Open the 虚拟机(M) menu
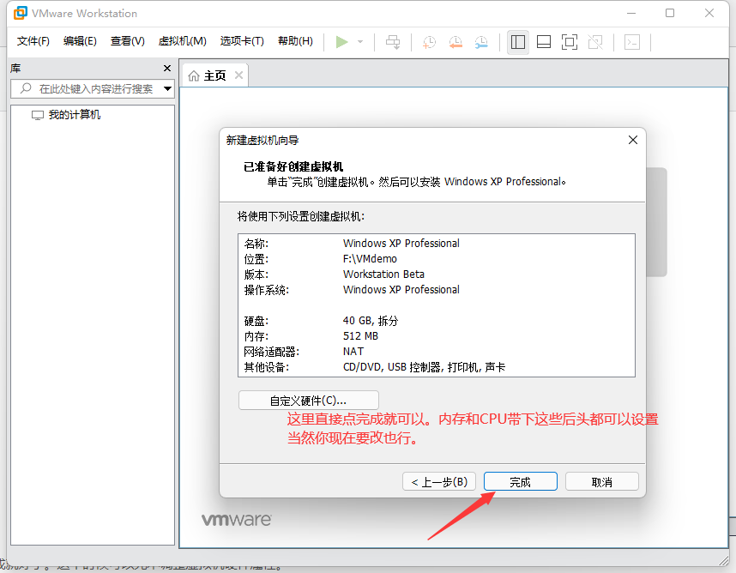Viewport: 736px width, 573px height. (182, 41)
